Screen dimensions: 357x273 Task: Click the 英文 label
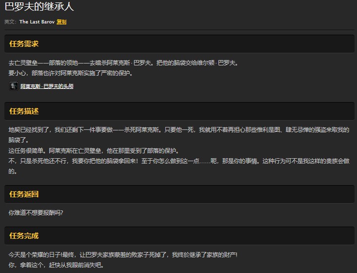[10, 22]
